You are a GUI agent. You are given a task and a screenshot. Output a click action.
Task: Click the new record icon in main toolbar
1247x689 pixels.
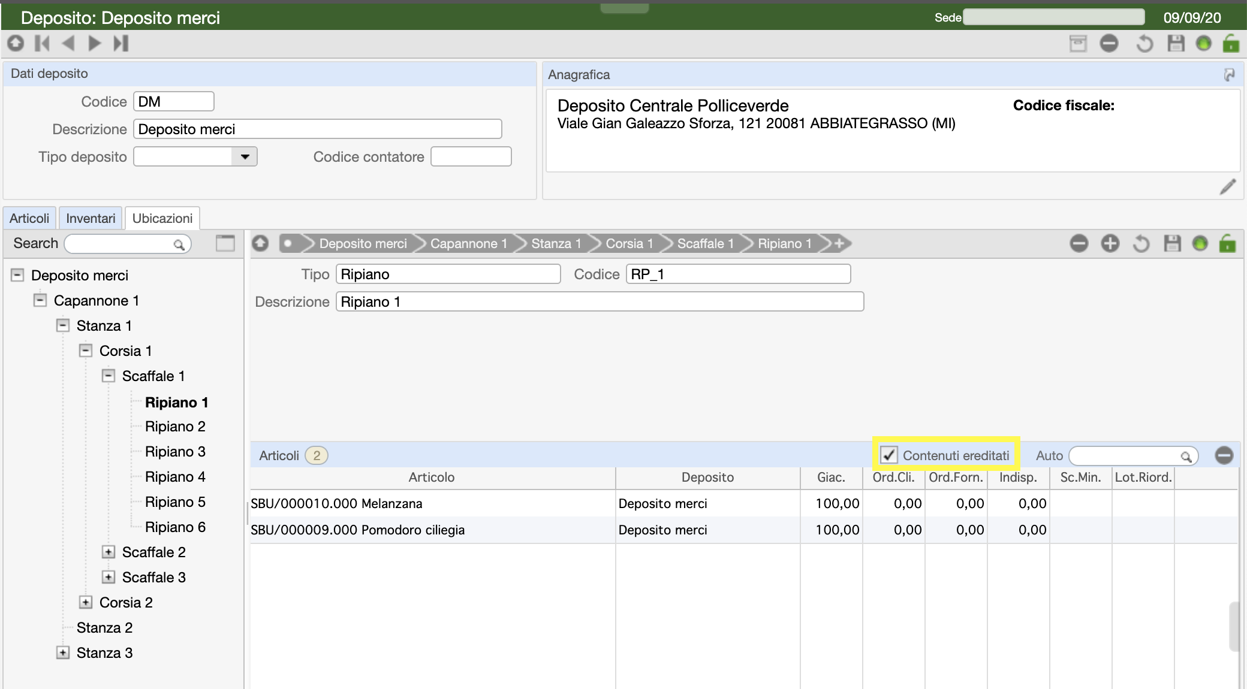[16, 43]
